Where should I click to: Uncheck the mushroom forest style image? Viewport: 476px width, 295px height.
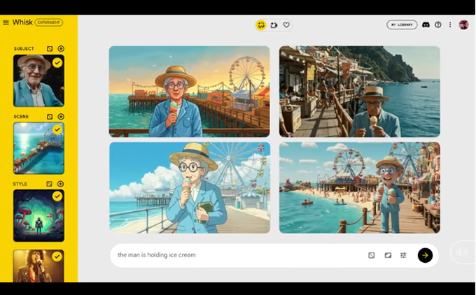[x=57, y=196]
